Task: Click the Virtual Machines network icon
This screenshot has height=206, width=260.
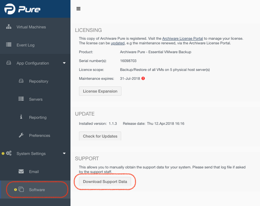Action: click(9, 27)
